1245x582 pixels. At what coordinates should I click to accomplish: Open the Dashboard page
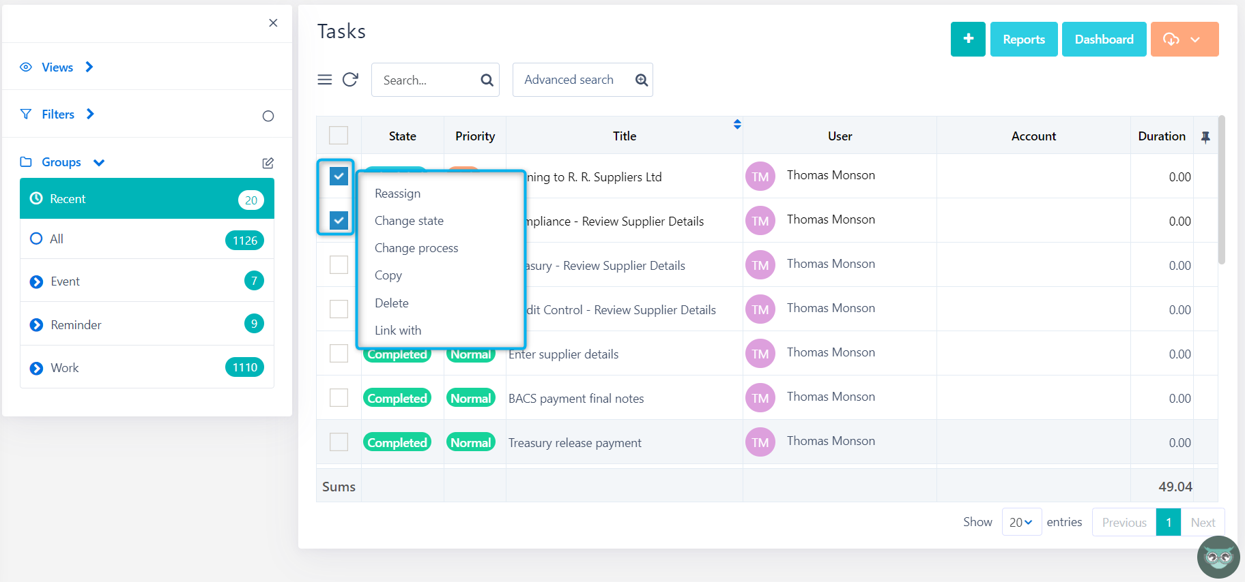[x=1104, y=39]
